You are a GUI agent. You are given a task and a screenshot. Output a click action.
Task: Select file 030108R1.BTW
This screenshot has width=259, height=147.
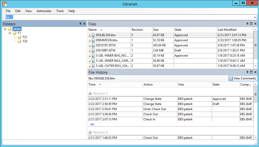pos(106,50)
